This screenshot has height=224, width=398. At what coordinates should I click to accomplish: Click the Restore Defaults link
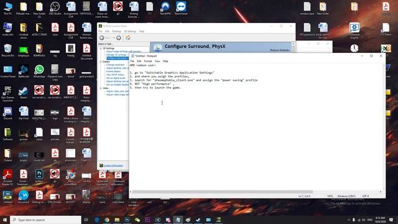click(280, 50)
